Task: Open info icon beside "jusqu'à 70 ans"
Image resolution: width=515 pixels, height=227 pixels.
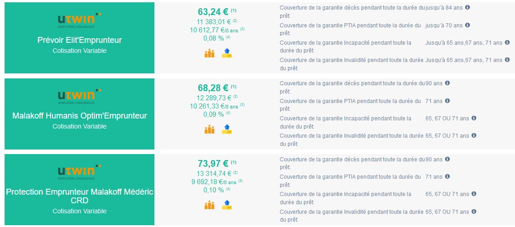Action: point(467,25)
